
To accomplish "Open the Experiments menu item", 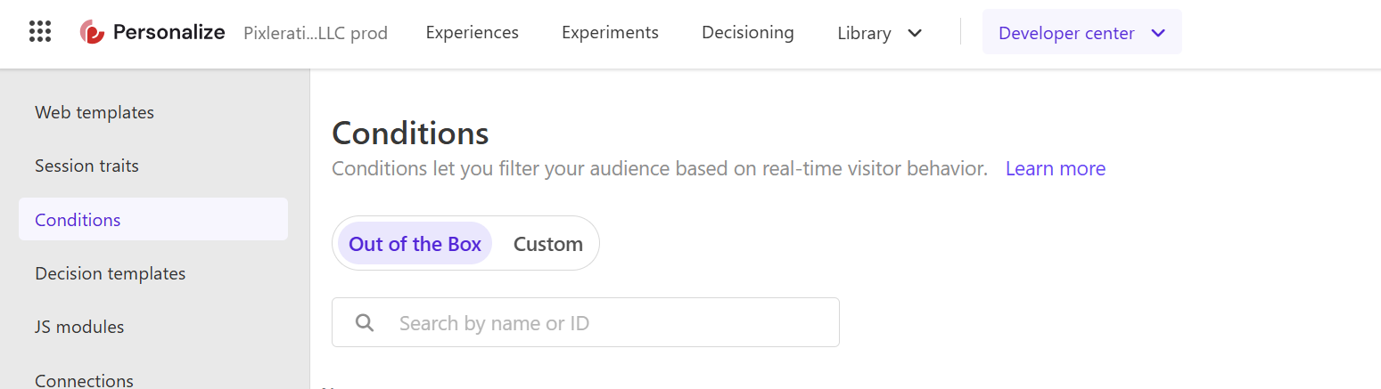I will (x=610, y=33).
